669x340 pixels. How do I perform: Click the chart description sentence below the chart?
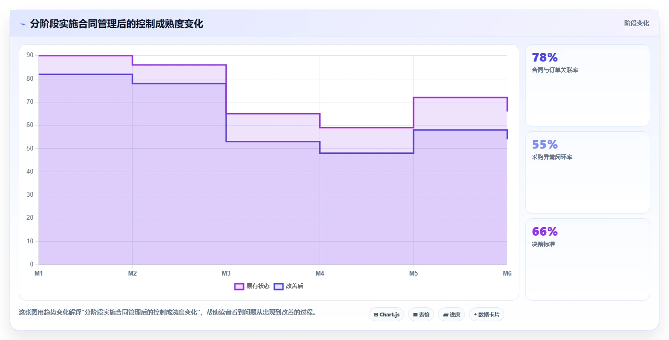click(x=168, y=312)
